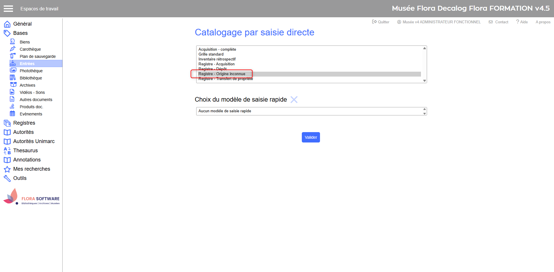Open the Photothèque image icon
Screen dimensions: 554x272
(x=13, y=70)
